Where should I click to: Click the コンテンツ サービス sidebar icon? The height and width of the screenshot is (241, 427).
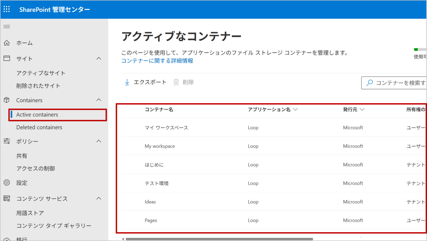pos(7,198)
